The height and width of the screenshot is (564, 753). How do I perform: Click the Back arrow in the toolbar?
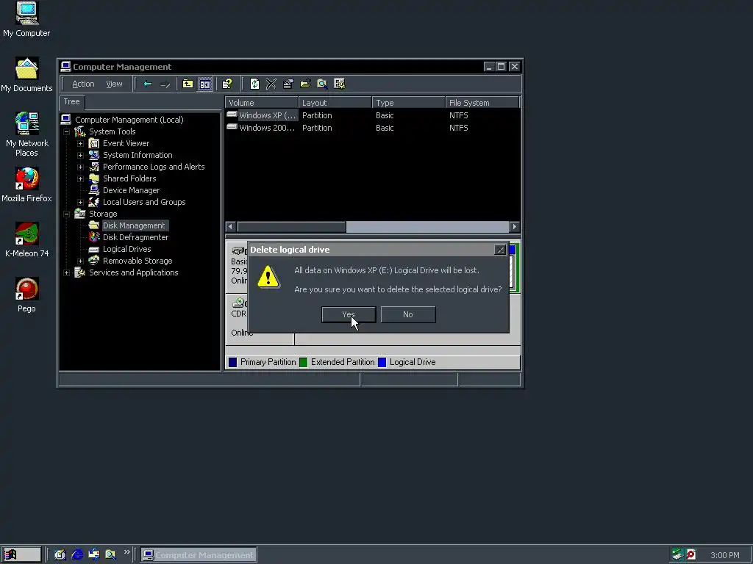[x=148, y=84]
